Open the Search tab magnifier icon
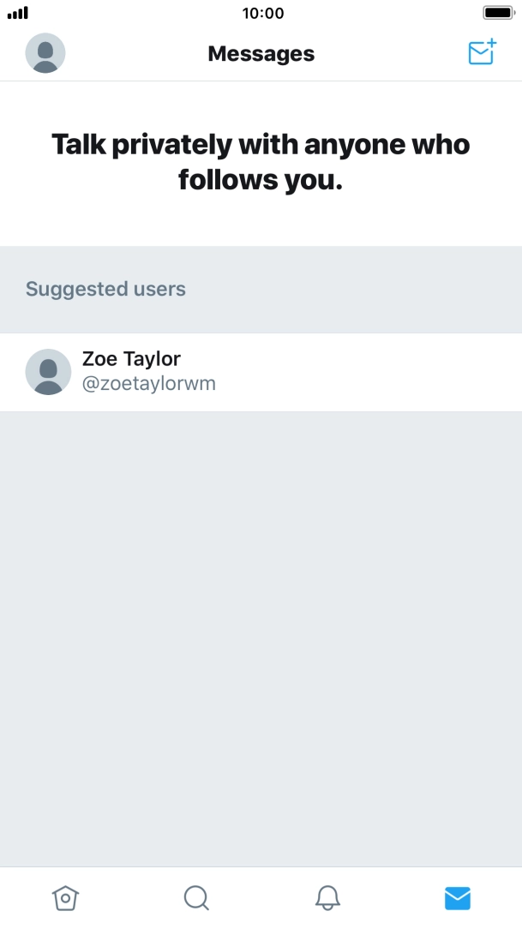The width and height of the screenshot is (522, 929). point(196,897)
